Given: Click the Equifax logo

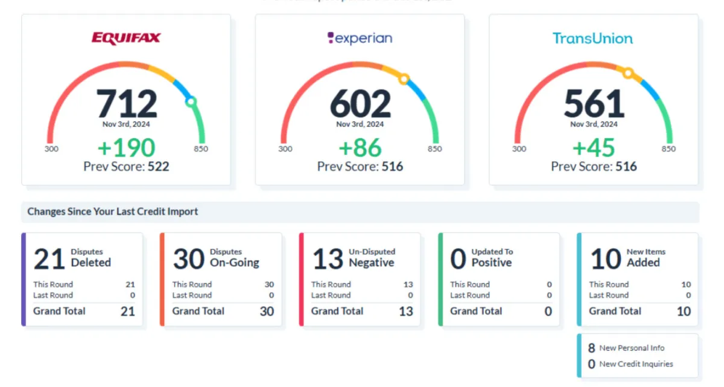Looking at the screenshot, I should tap(126, 38).
